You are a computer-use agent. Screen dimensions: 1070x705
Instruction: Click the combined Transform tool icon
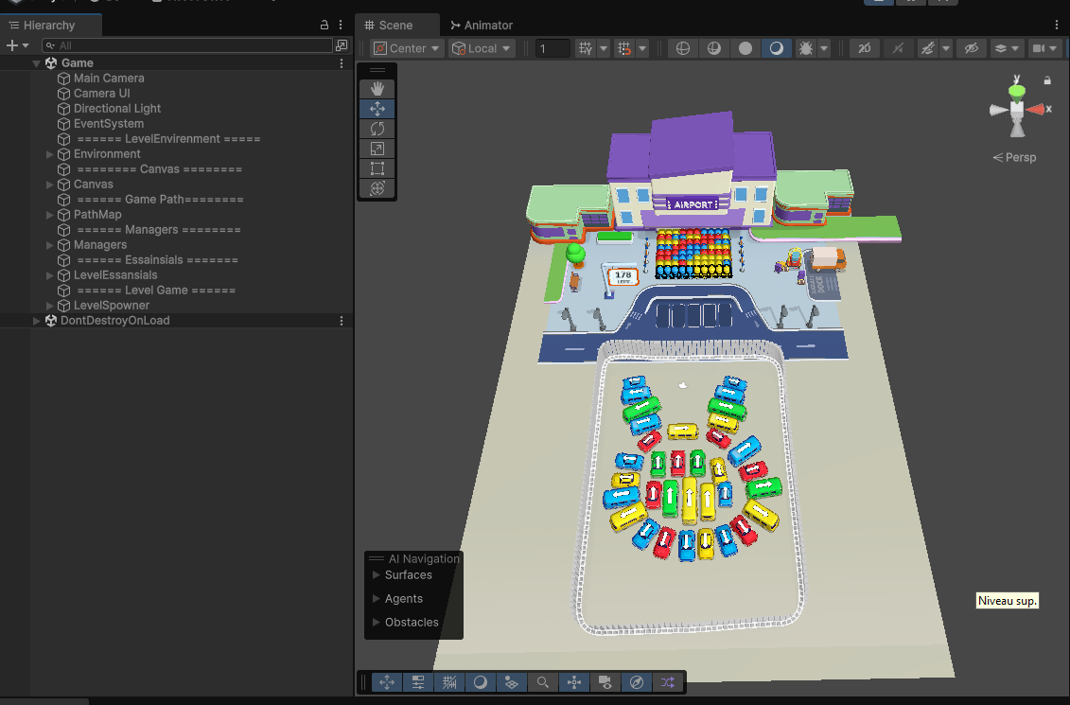(377, 188)
